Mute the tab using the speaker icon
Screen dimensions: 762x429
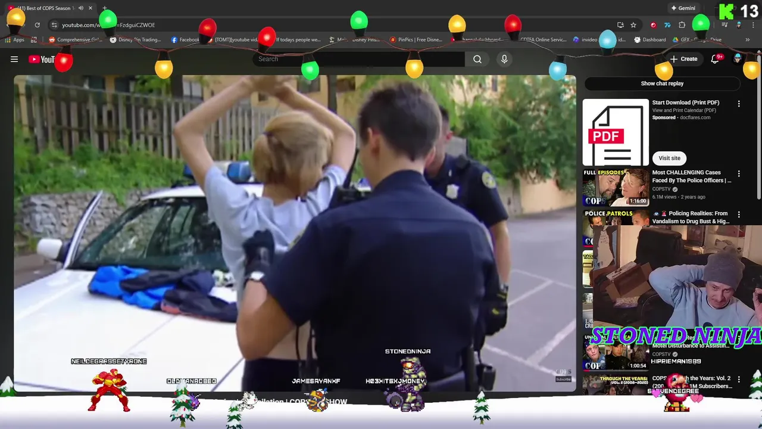coord(81,8)
